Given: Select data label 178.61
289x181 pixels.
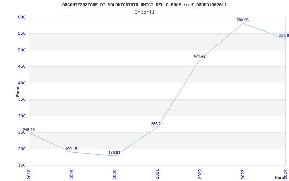Looking at the screenshot, I should coord(114,152).
